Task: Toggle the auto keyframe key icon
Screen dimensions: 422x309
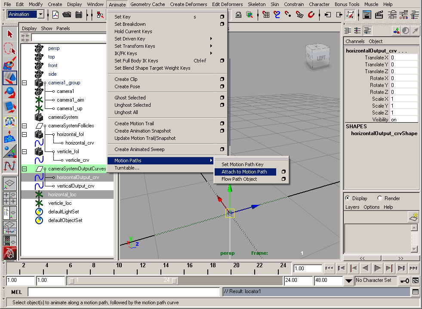Action: click(x=404, y=281)
